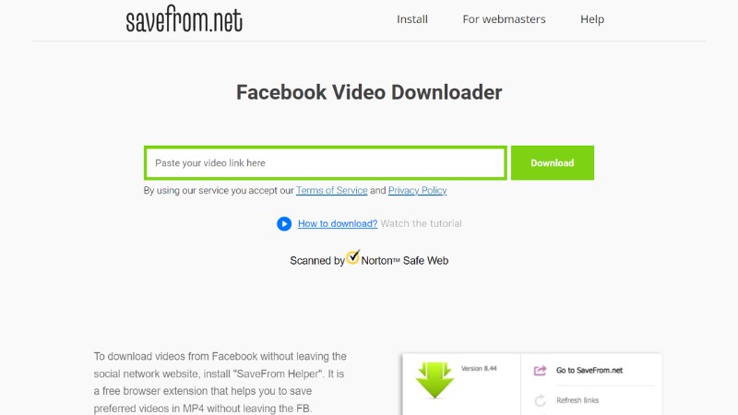Follow the 'How to download?' link
The image size is (738, 415).
[338, 224]
